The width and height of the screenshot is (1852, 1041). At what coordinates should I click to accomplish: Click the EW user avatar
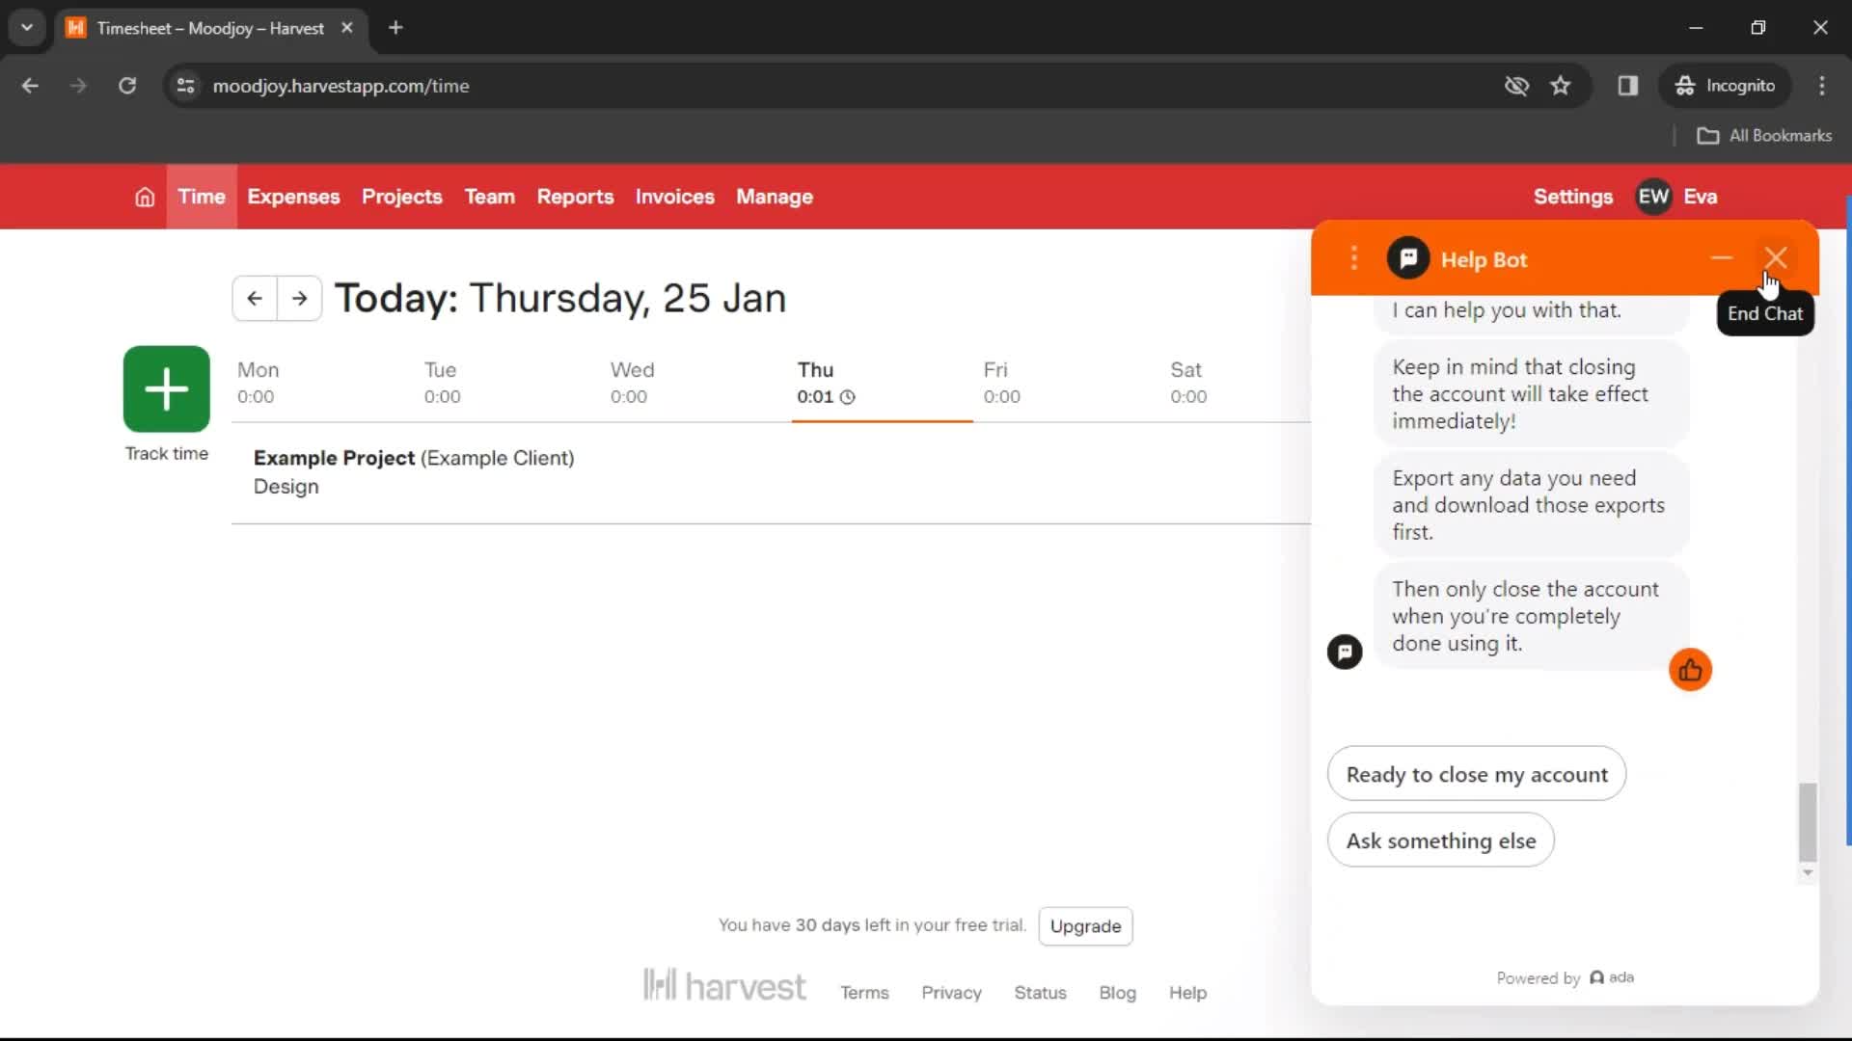[1653, 197]
